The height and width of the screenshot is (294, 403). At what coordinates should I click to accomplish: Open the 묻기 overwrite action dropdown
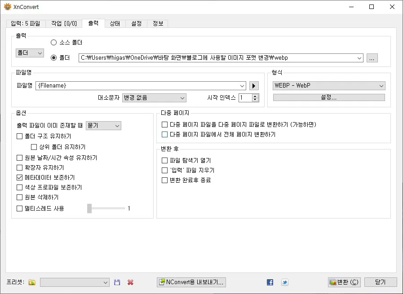pyautogui.click(x=103, y=126)
